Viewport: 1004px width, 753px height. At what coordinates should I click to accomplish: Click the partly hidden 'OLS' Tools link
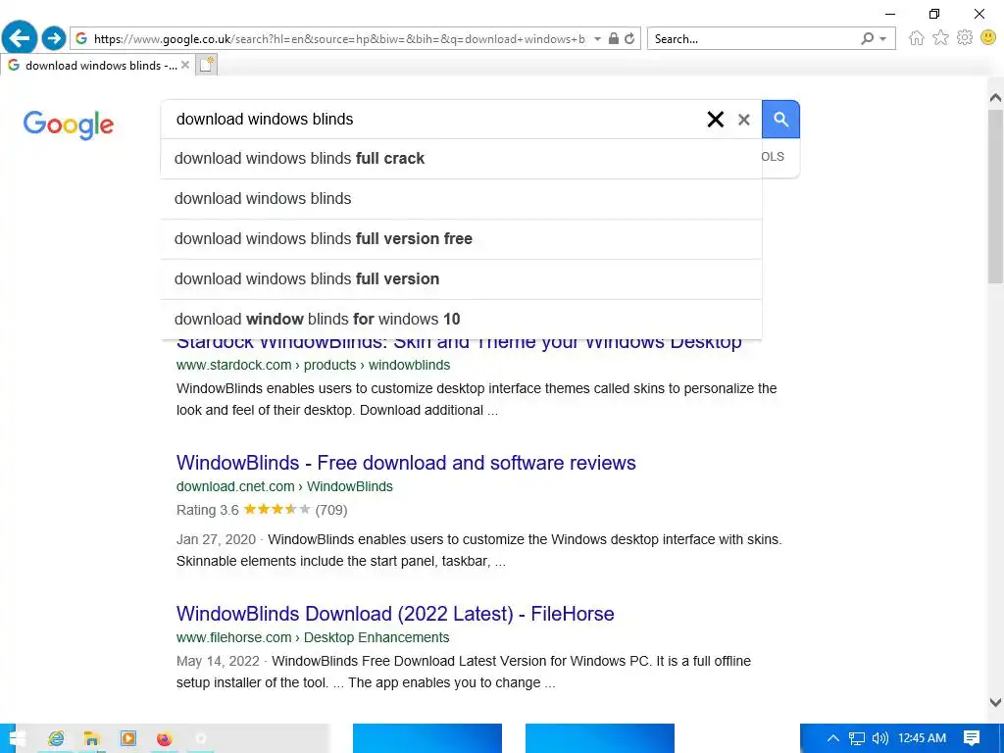click(x=774, y=157)
